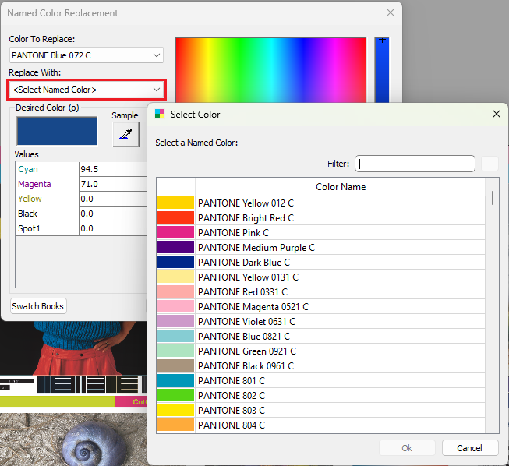The height and width of the screenshot is (466, 509).
Task: Select PANTONE 804 C row
Action: coord(320,425)
